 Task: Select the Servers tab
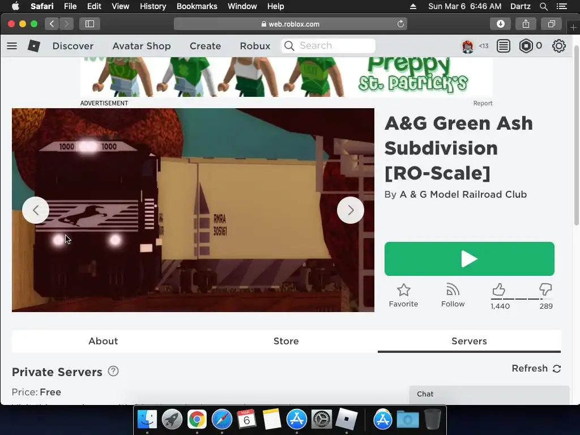point(469,341)
